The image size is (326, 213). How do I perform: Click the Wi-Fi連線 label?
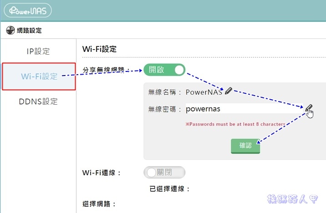102,172
